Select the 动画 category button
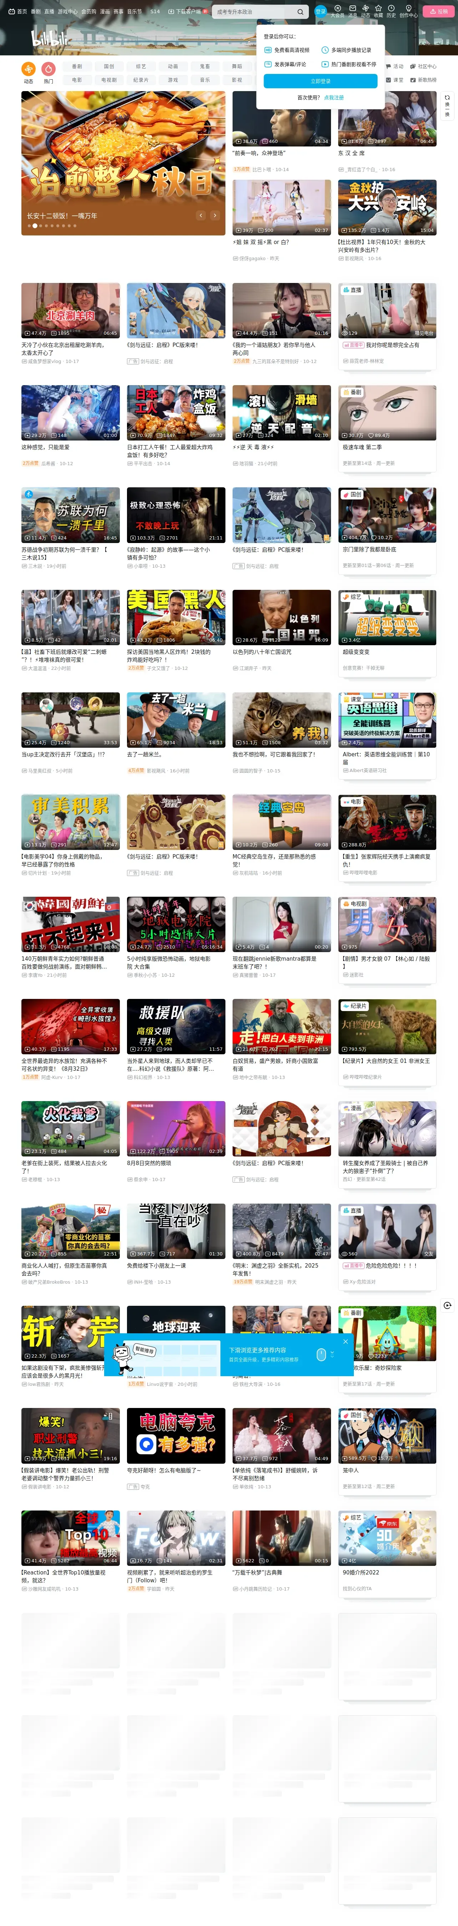 173,66
